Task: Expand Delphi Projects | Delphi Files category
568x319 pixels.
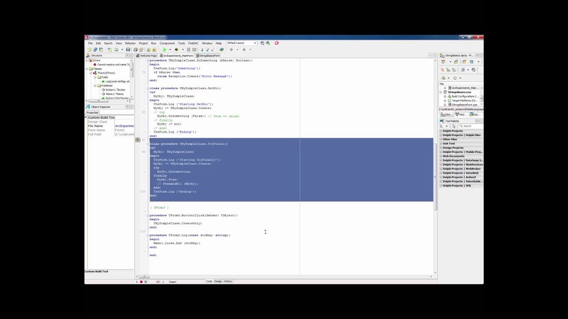Action: 441,135
